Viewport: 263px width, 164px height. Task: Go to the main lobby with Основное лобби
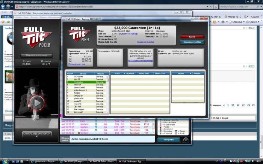coord(192,42)
